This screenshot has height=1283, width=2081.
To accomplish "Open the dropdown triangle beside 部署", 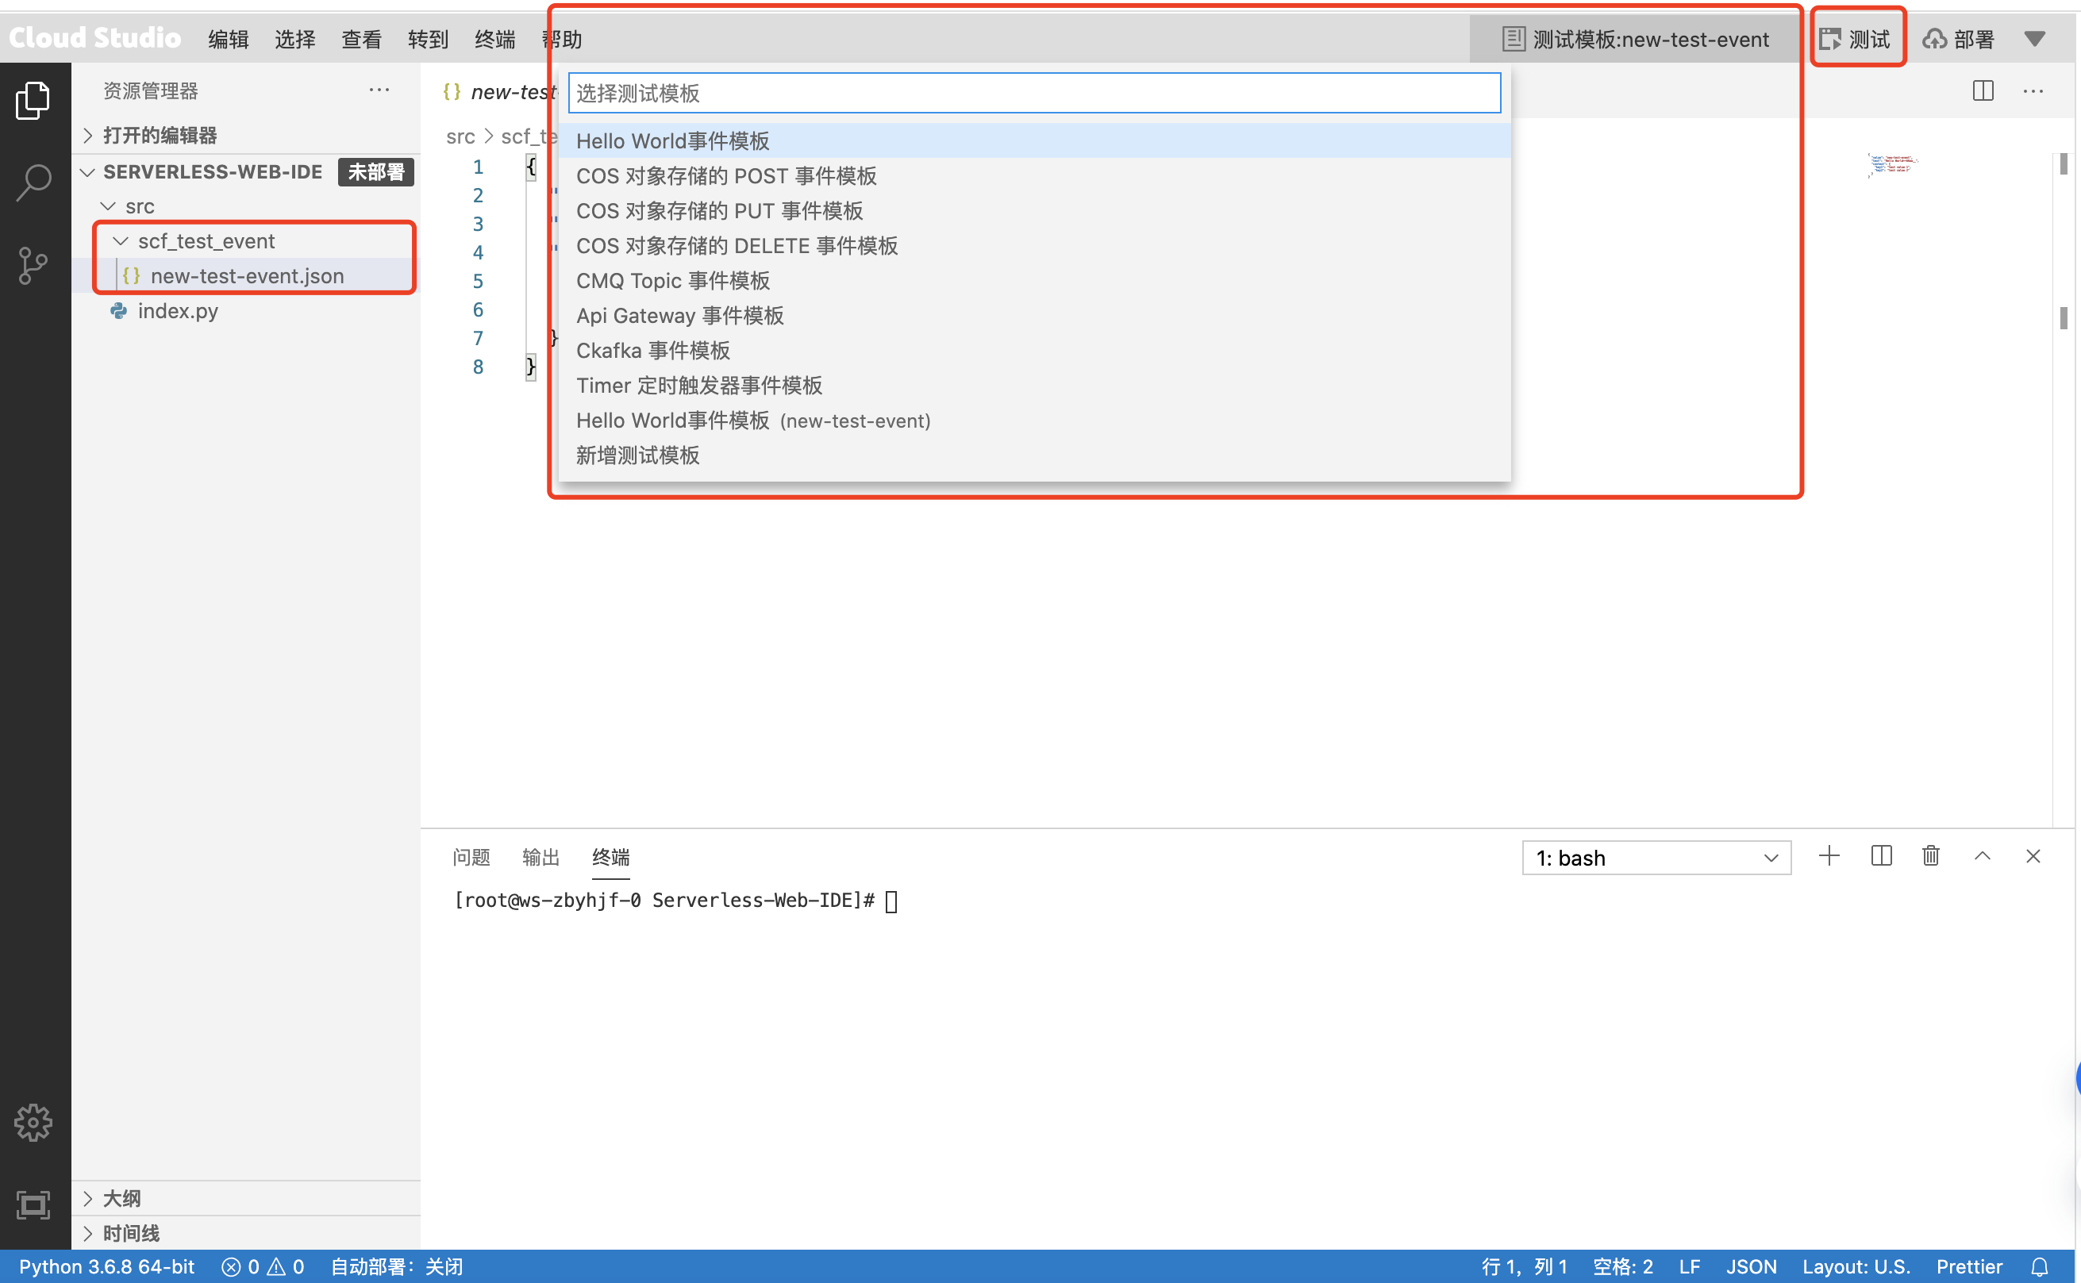I will tap(2034, 38).
